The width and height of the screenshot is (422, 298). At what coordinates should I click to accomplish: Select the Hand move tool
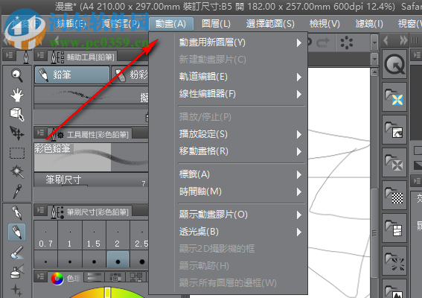[16, 95]
